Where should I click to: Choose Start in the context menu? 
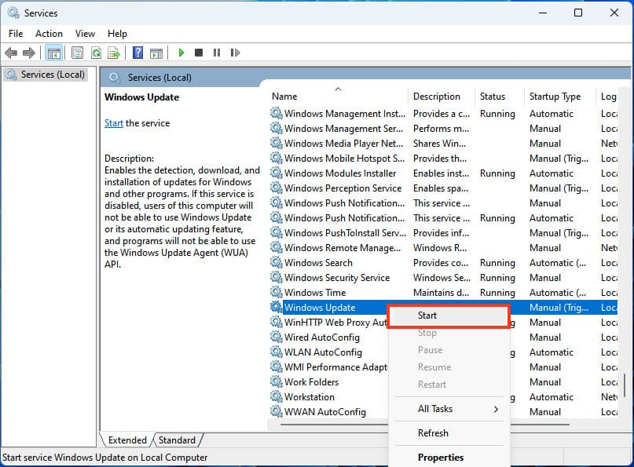point(449,316)
